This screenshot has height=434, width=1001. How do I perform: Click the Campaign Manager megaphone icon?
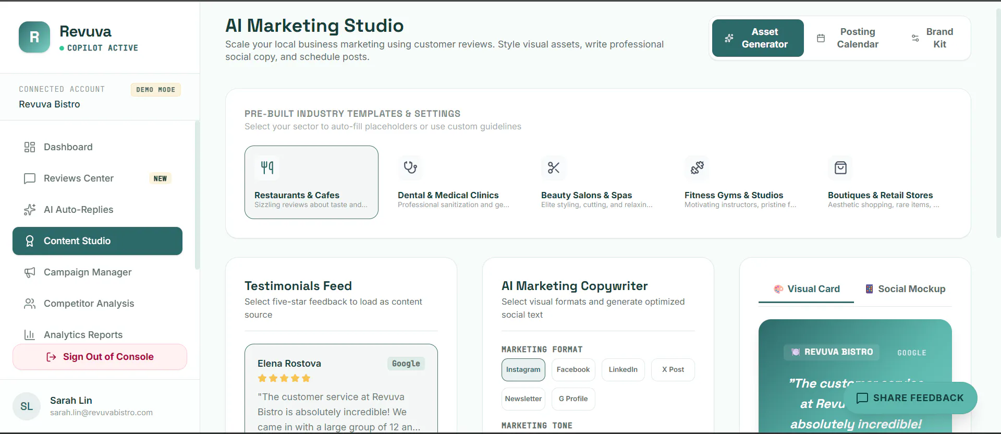tap(30, 272)
